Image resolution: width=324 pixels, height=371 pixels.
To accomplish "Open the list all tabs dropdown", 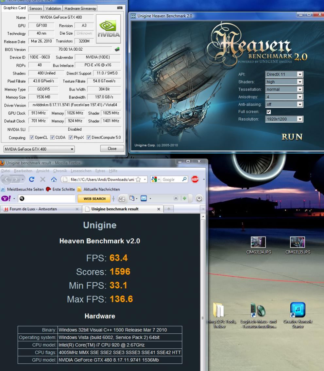I will coord(203,209).
